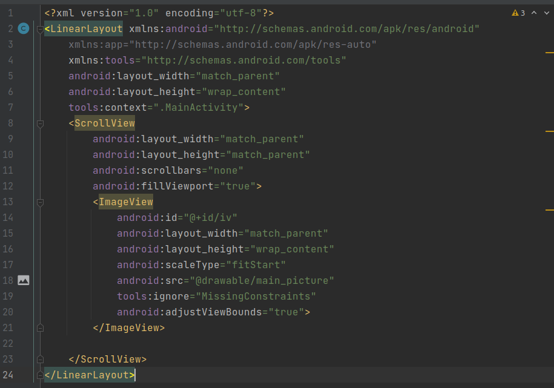The width and height of the screenshot is (554, 388).
Task: Click the highlighted ImageView opening tag name
Action: pyautogui.click(x=126, y=202)
